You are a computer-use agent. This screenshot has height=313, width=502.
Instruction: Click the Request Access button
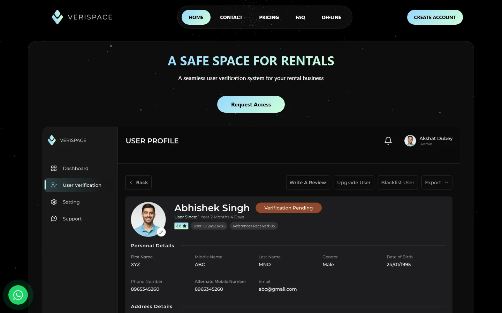(251, 104)
